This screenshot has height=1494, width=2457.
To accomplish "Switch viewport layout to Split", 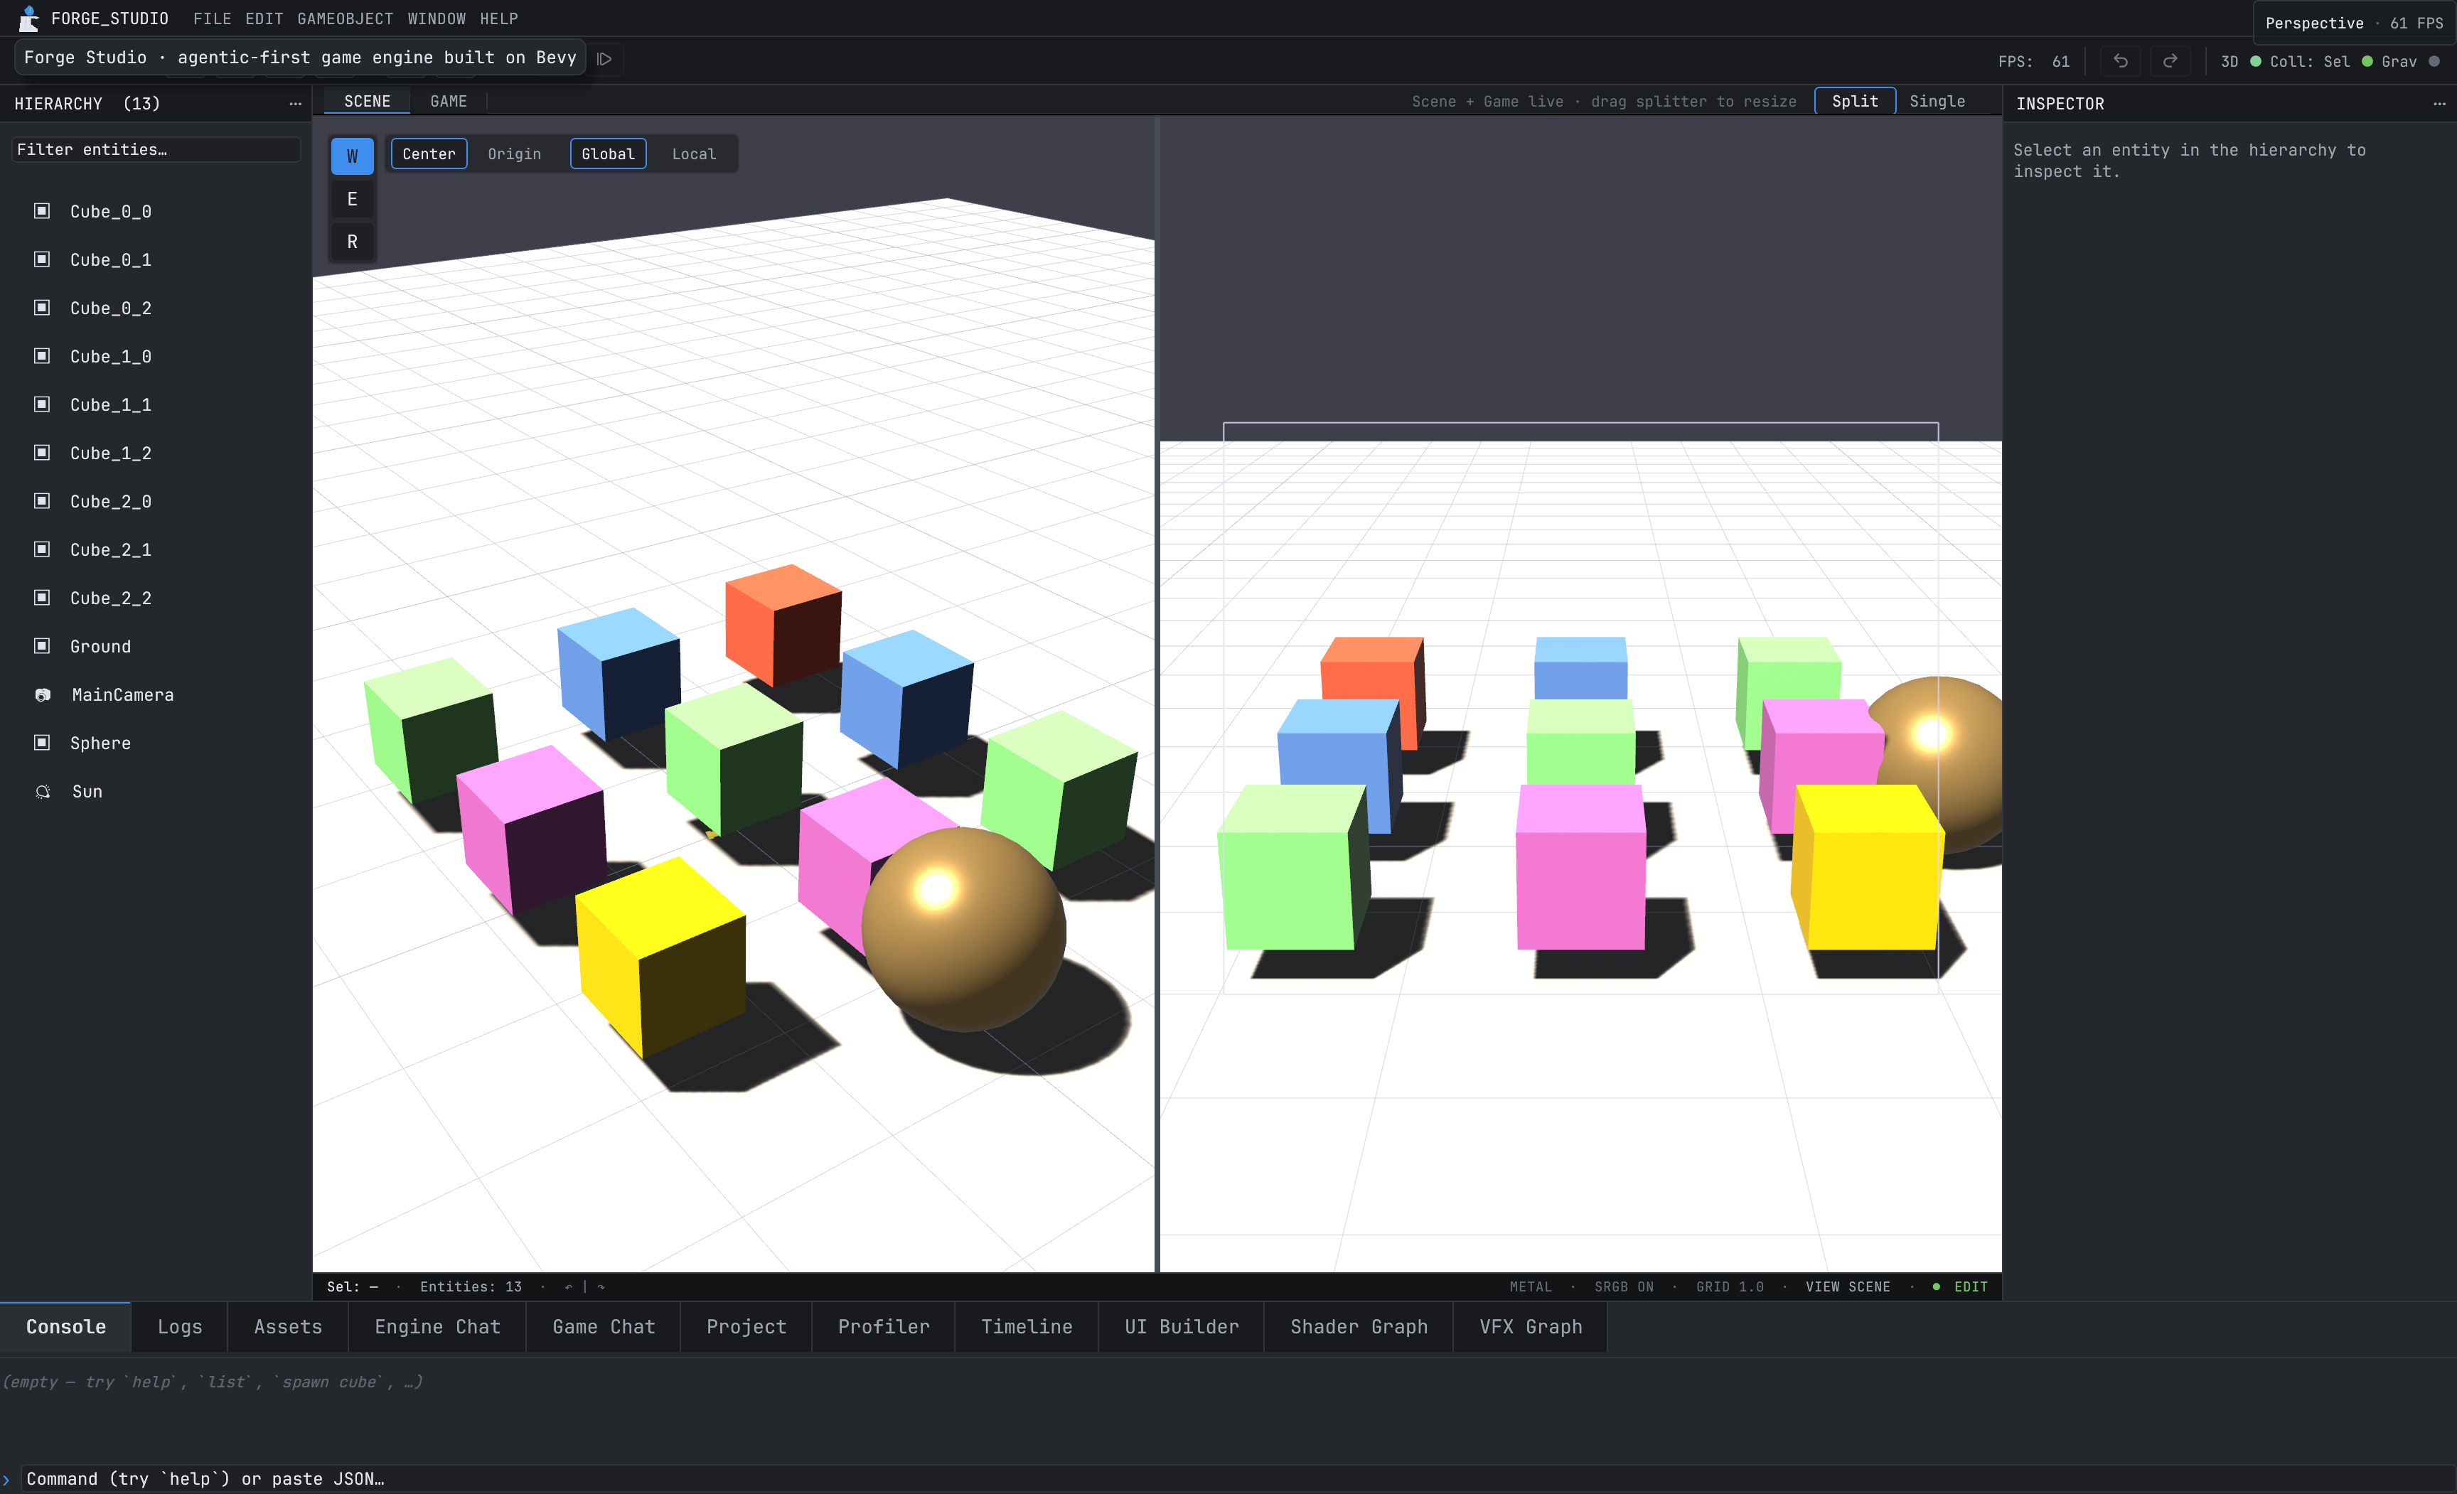I will [x=1855, y=101].
